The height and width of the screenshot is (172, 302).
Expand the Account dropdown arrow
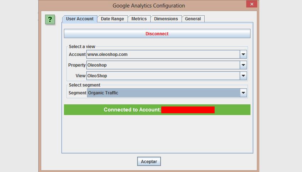243,54
